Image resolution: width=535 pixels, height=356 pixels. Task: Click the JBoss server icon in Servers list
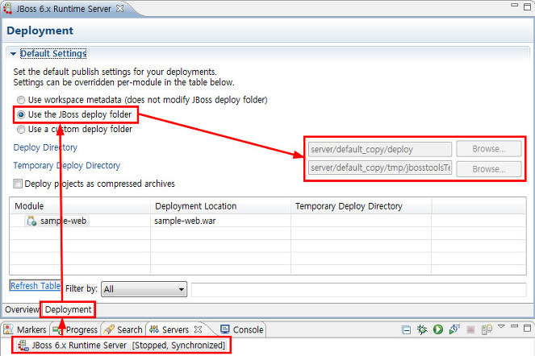tap(23, 346)
